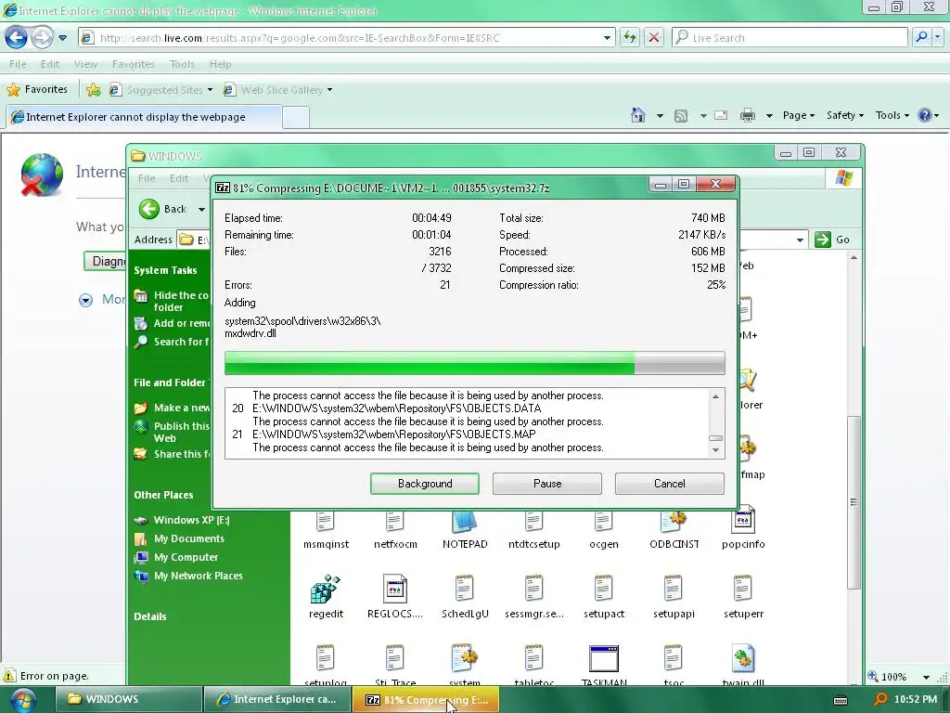Select the regedit file icon
950x713 pixels.
[x=326, y=597]
